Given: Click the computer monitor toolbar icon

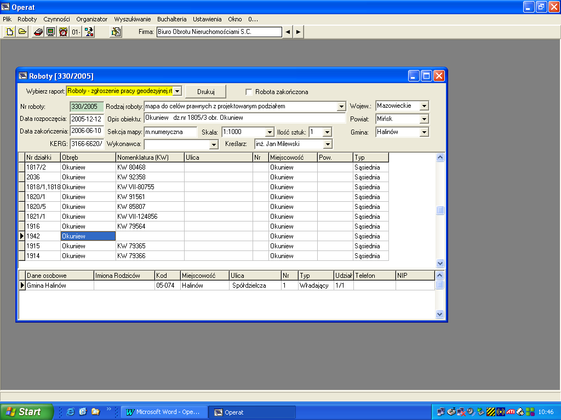Looking at the screenshot, I should (50, 32).
